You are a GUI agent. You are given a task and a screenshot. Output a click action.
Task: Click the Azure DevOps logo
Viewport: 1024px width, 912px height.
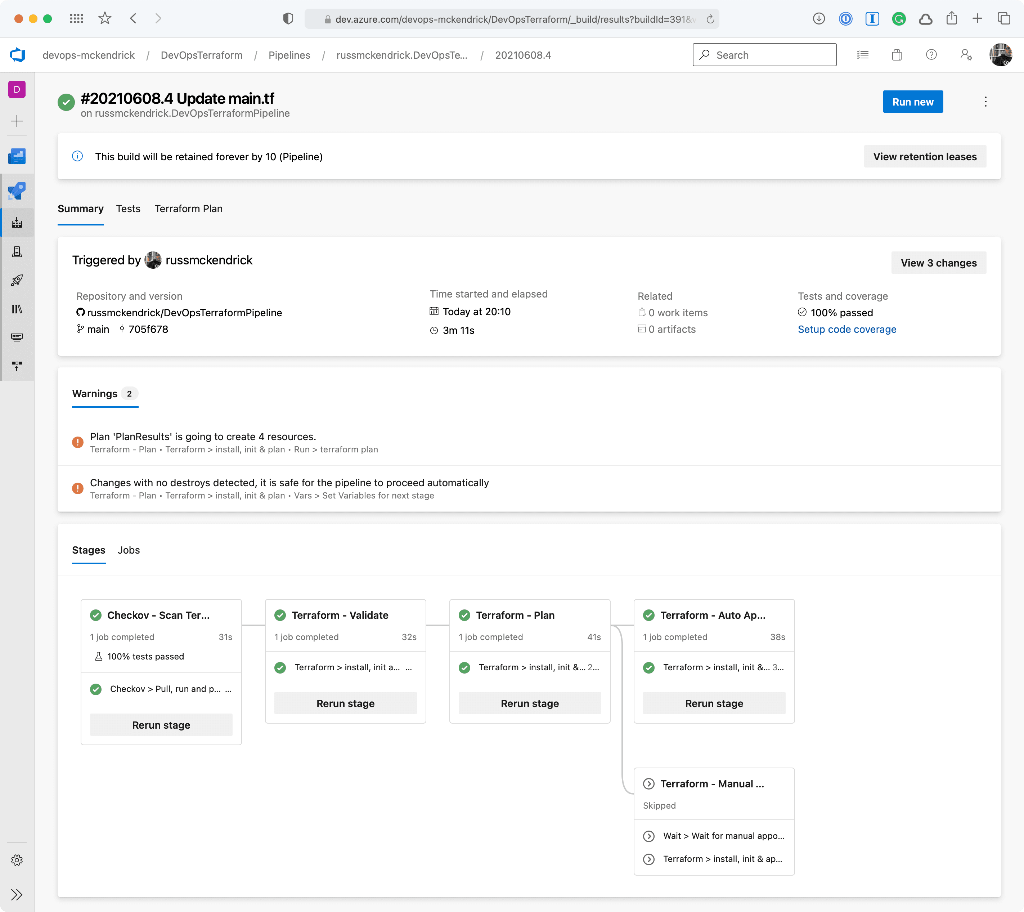[18, 55]
